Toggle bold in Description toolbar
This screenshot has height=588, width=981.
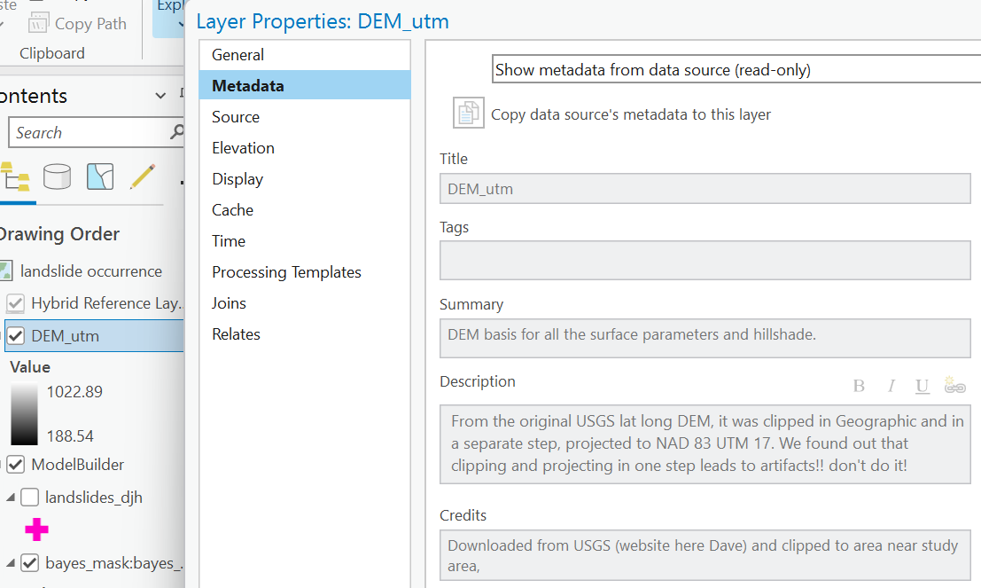[859, 386]
